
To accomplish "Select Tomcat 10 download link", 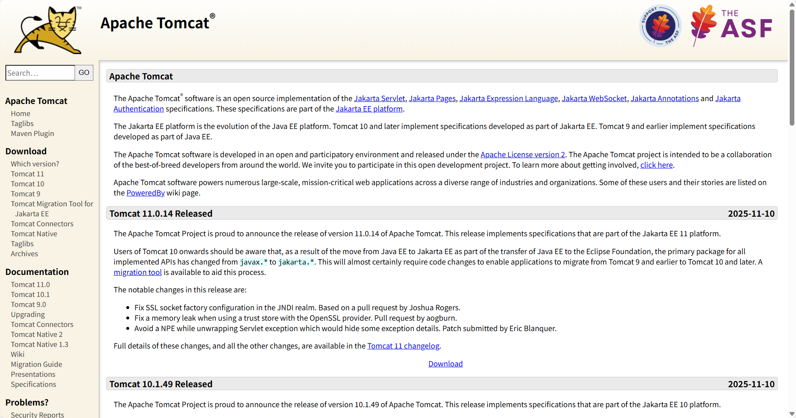I will click(28, 184).
